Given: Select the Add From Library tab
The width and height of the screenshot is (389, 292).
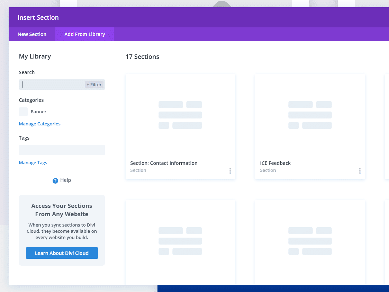Looking at the screenshot, I should pos(84,34).
